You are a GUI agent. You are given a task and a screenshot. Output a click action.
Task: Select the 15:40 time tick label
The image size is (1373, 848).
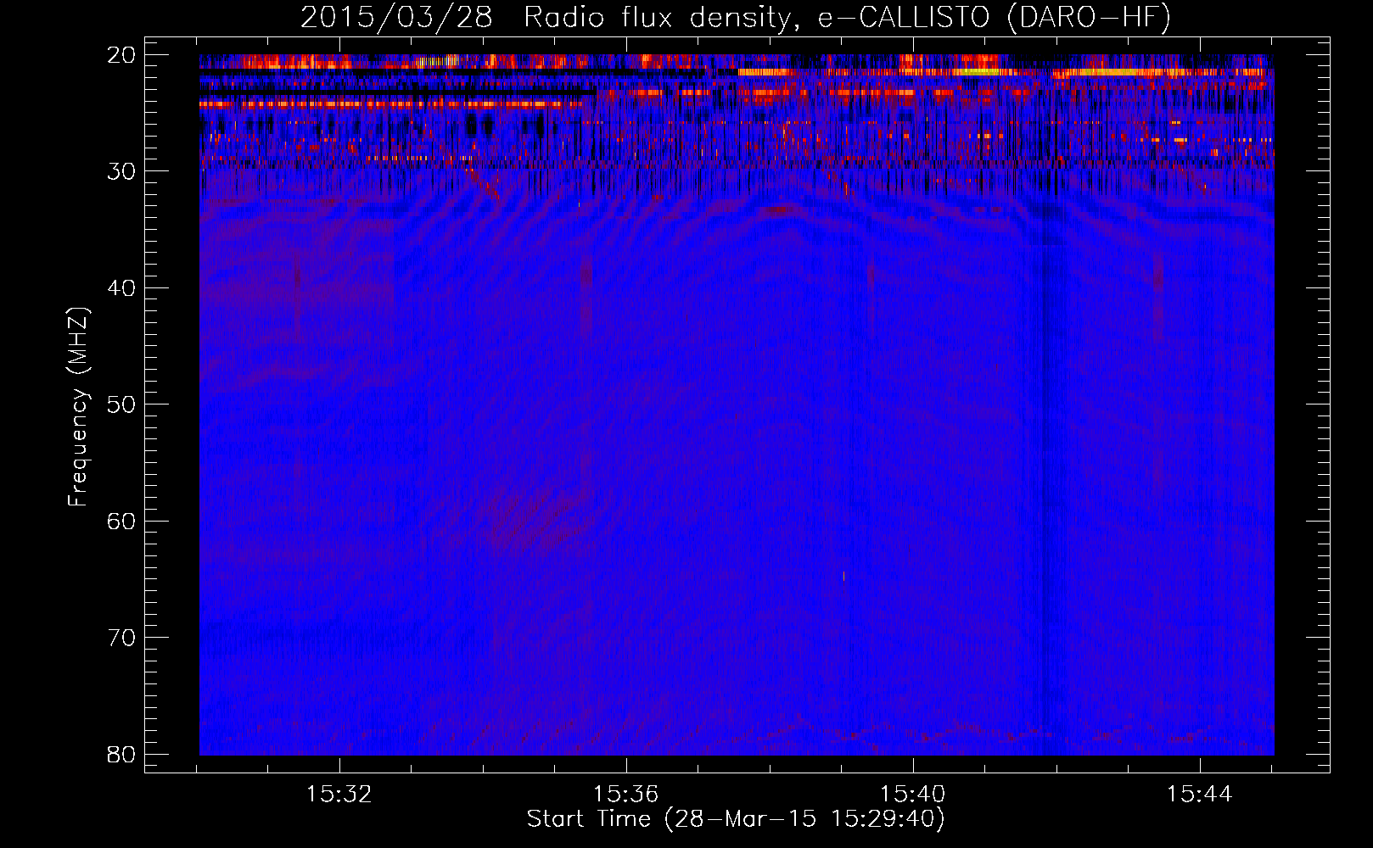[912, 795]
